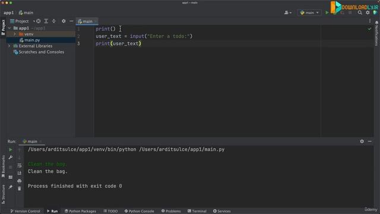380x214 pixels.
Task: Click the Stop icon in Run panel
Action: [11, 167]
